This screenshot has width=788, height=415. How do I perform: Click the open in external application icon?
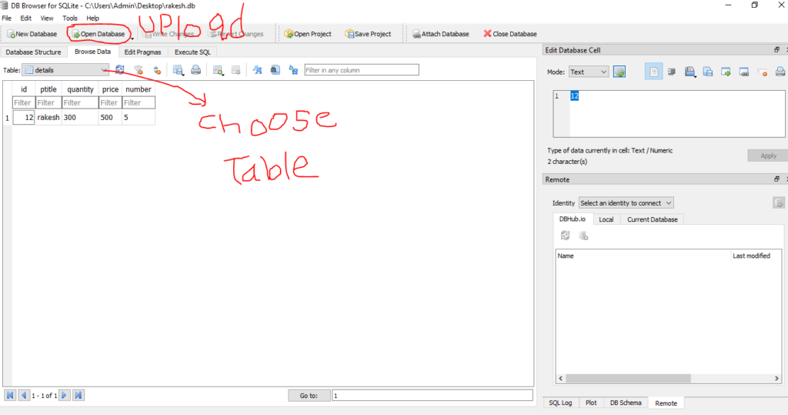(x=744, y=72)
